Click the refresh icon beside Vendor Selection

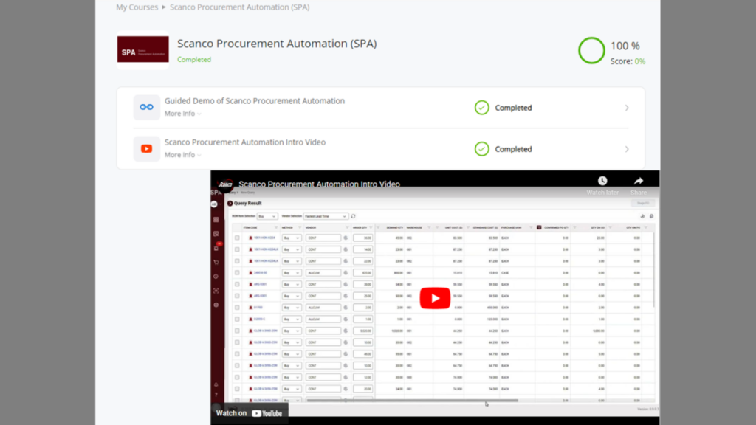pos(353,216)
